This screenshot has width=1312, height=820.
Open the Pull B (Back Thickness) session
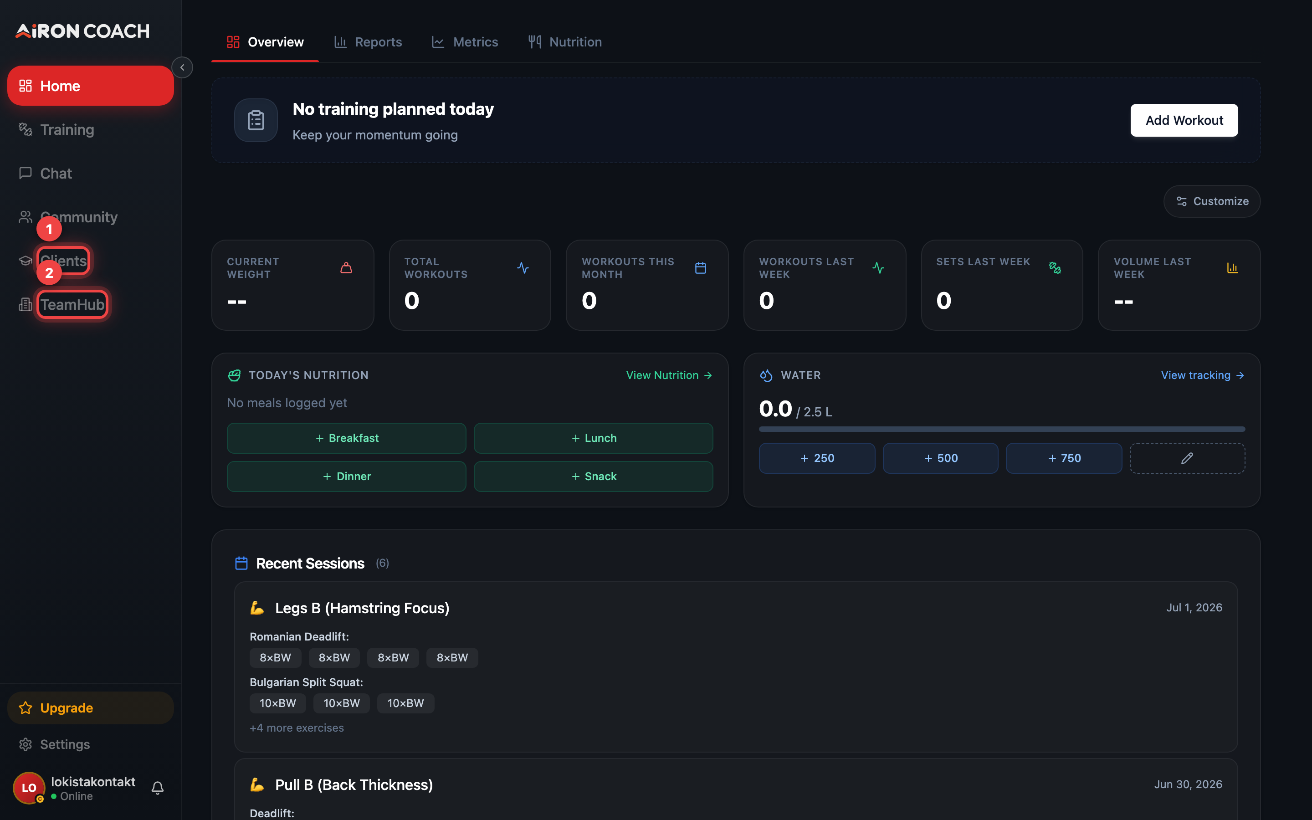click(x=736, y=789)
